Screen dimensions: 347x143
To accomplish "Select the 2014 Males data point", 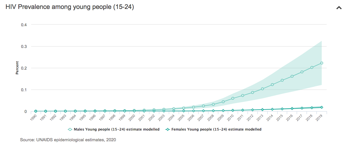I will point(272,85).
